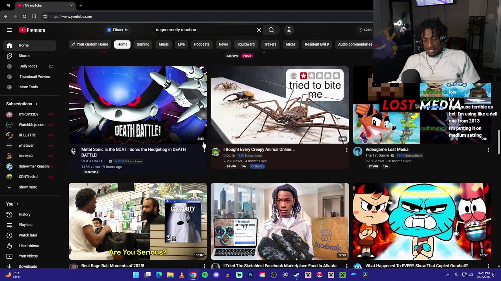Select the Music chip
Viewport: 501px width, 281px height.
(164, 44)
